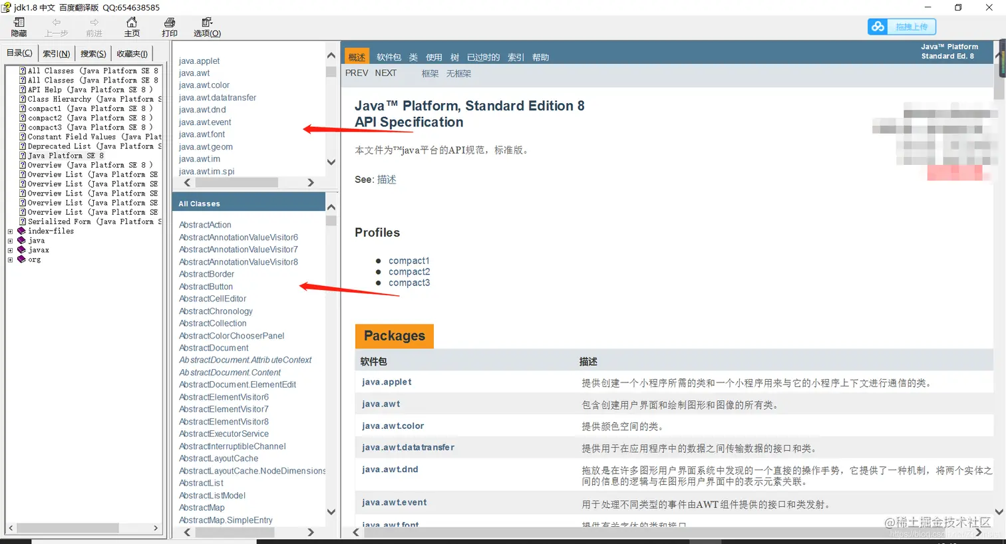
Task: Select Overview (Java Platform SE 8) tree entry
Action: click(x=90, y=165)
